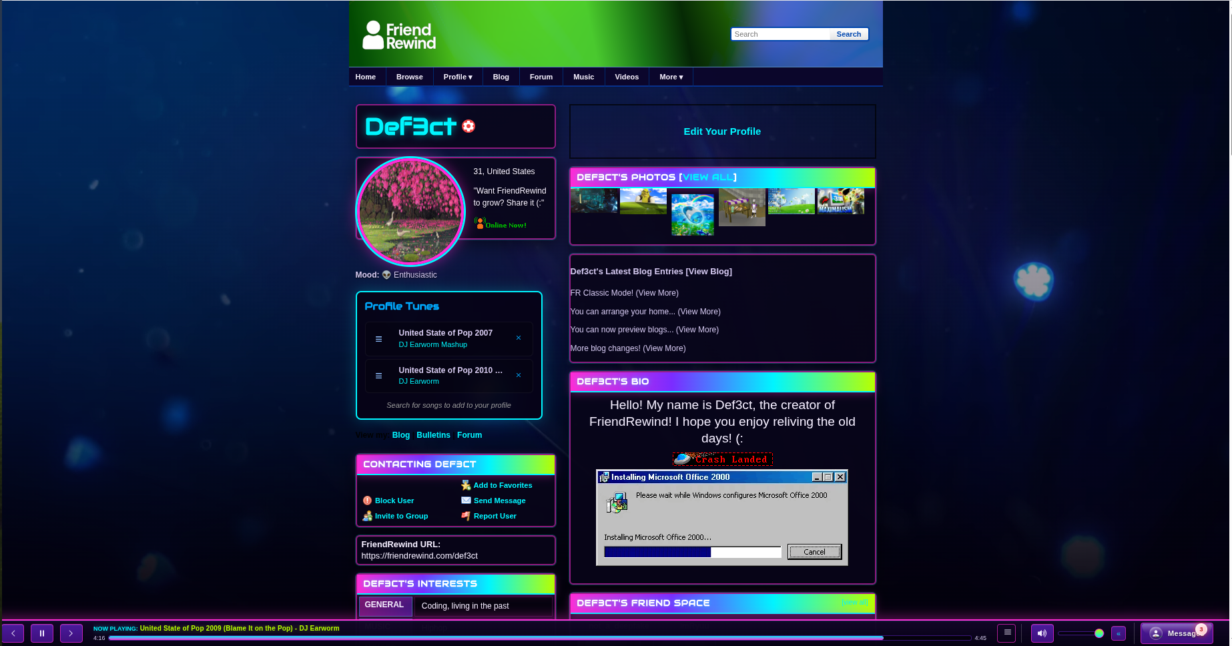This screenshot has height=646, width=1232.
Task: Remove United State of Pop 2007 tune
Action: [x=519, y=338]
